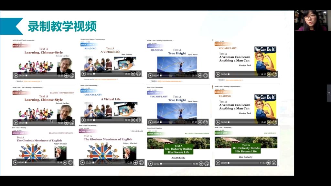Mute the 09:06 True Height video

(200, 76)
